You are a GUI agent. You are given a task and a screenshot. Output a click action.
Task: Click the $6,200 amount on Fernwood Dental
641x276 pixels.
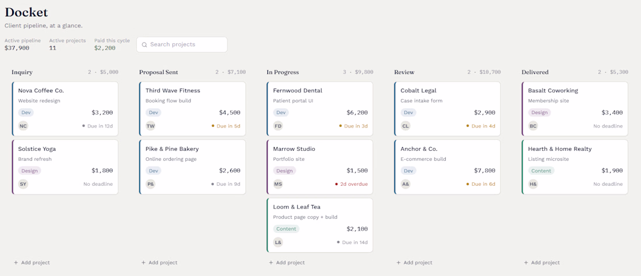coord(357,113)
